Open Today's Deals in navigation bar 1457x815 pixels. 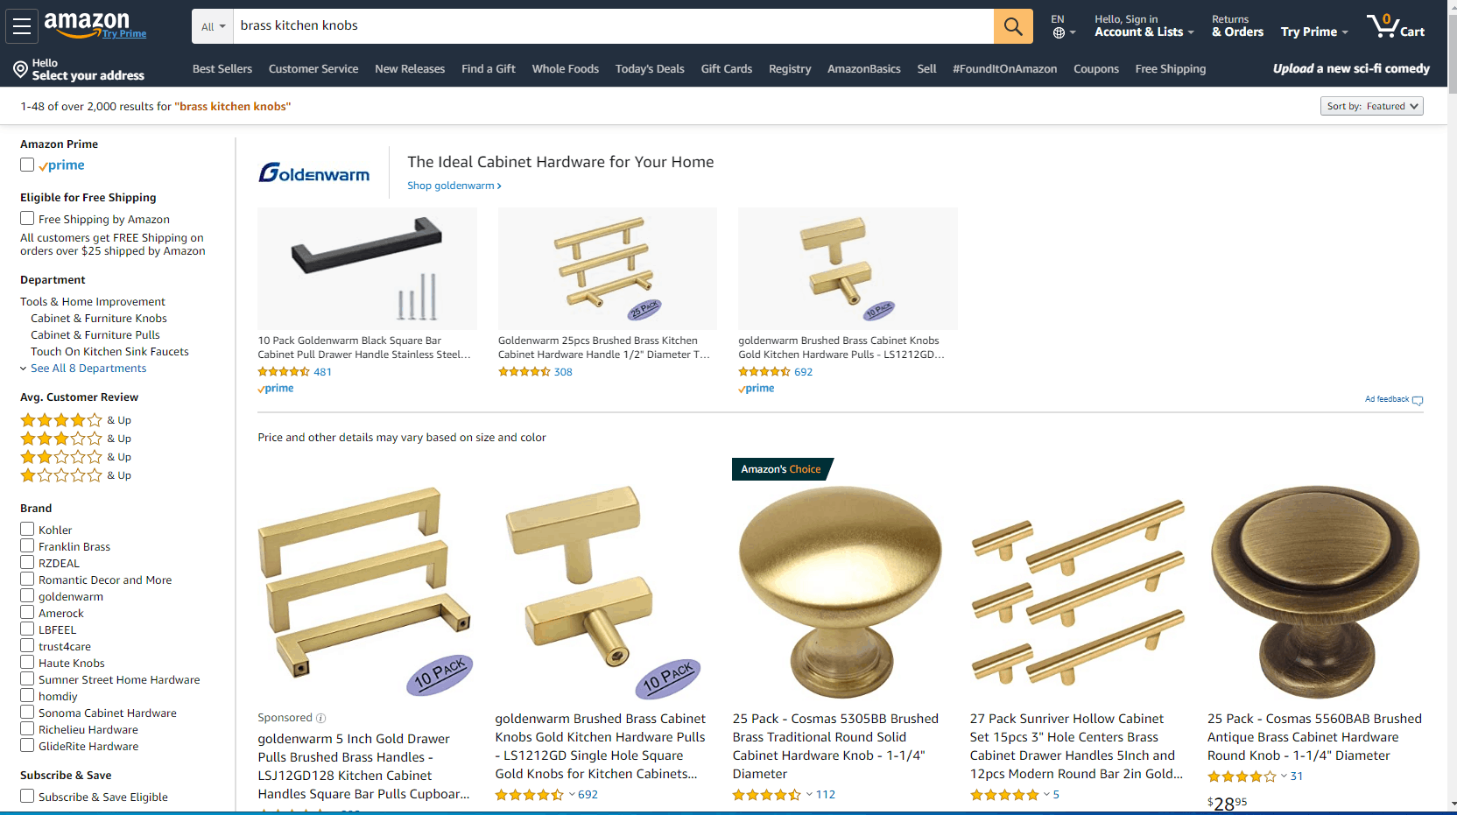(649, 69)
